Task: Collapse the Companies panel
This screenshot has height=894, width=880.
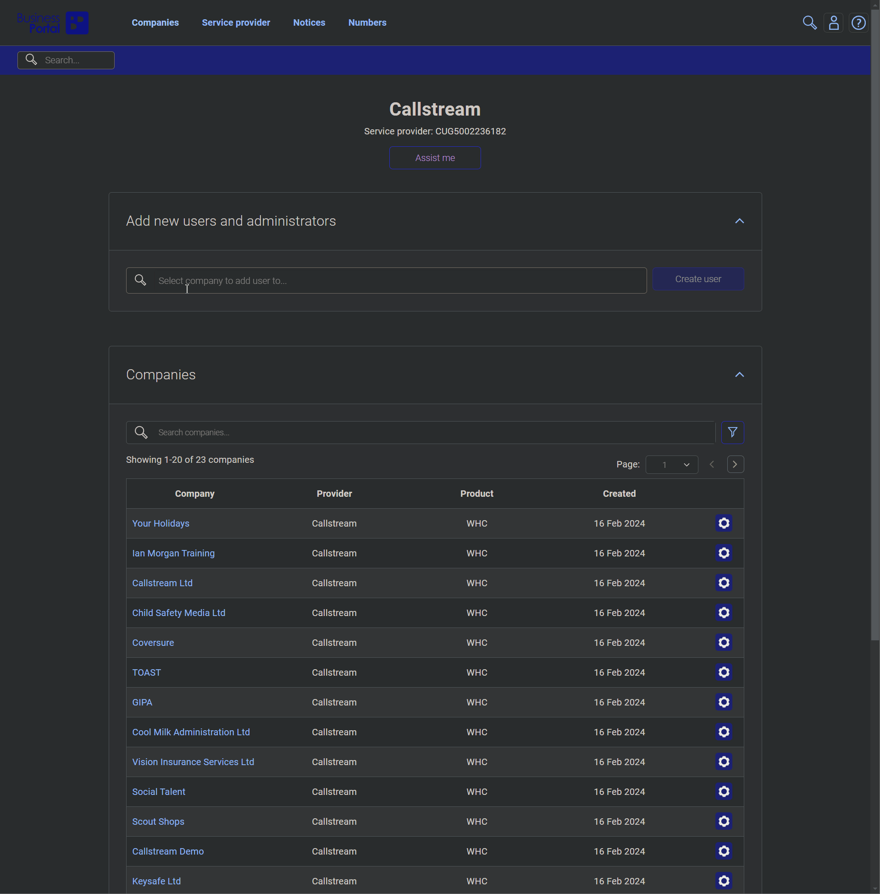Action: click(740, 374)
